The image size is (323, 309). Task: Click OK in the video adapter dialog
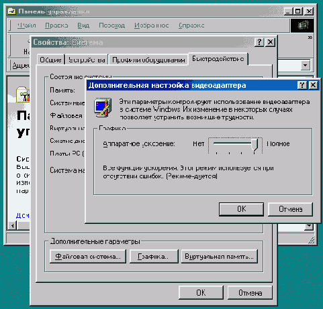pos(241,209)
